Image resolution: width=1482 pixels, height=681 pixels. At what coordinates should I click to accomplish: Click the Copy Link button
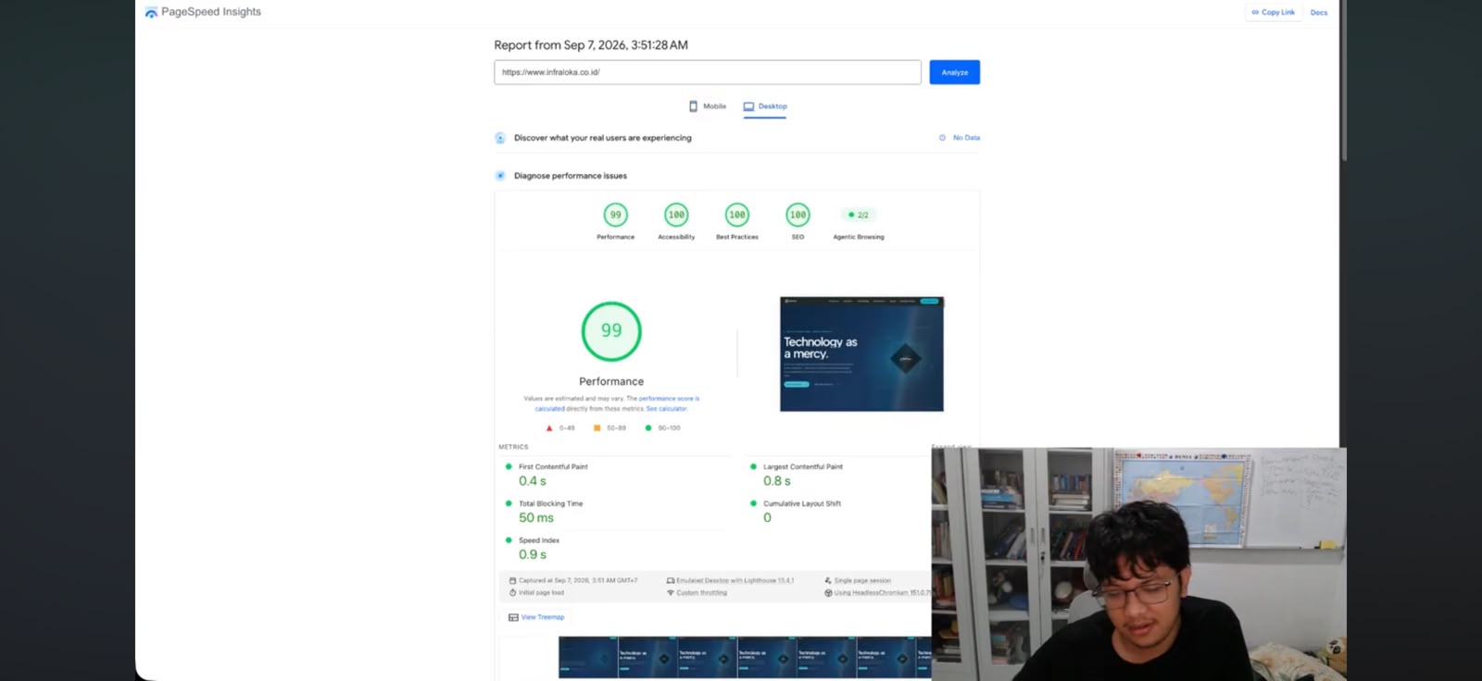(x=1274, y=12)
